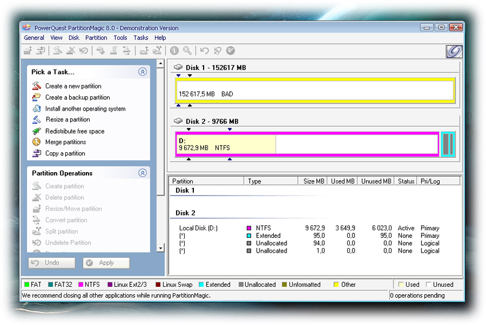Select the Local Disk (D:) row in list
The width and height of the screenshot is (486, 325).
[x=198, y=228]
